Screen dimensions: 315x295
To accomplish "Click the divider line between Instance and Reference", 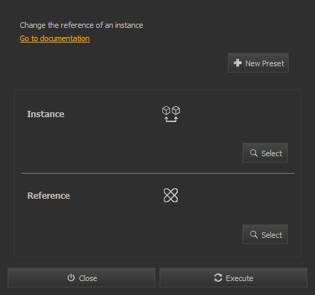I will pos(157,173).
